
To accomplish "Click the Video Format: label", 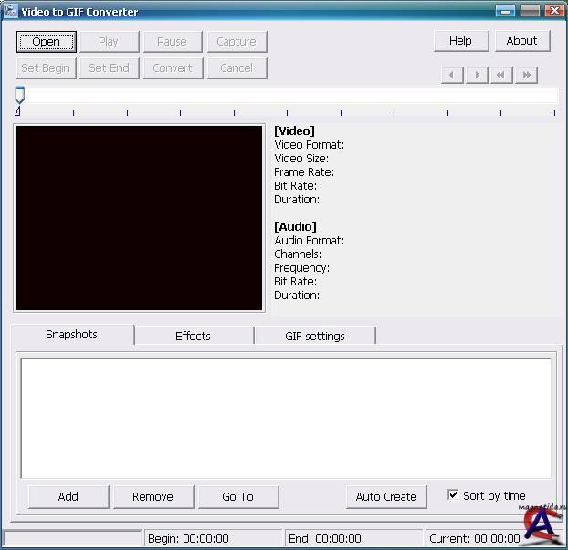I will coord(310,145).
